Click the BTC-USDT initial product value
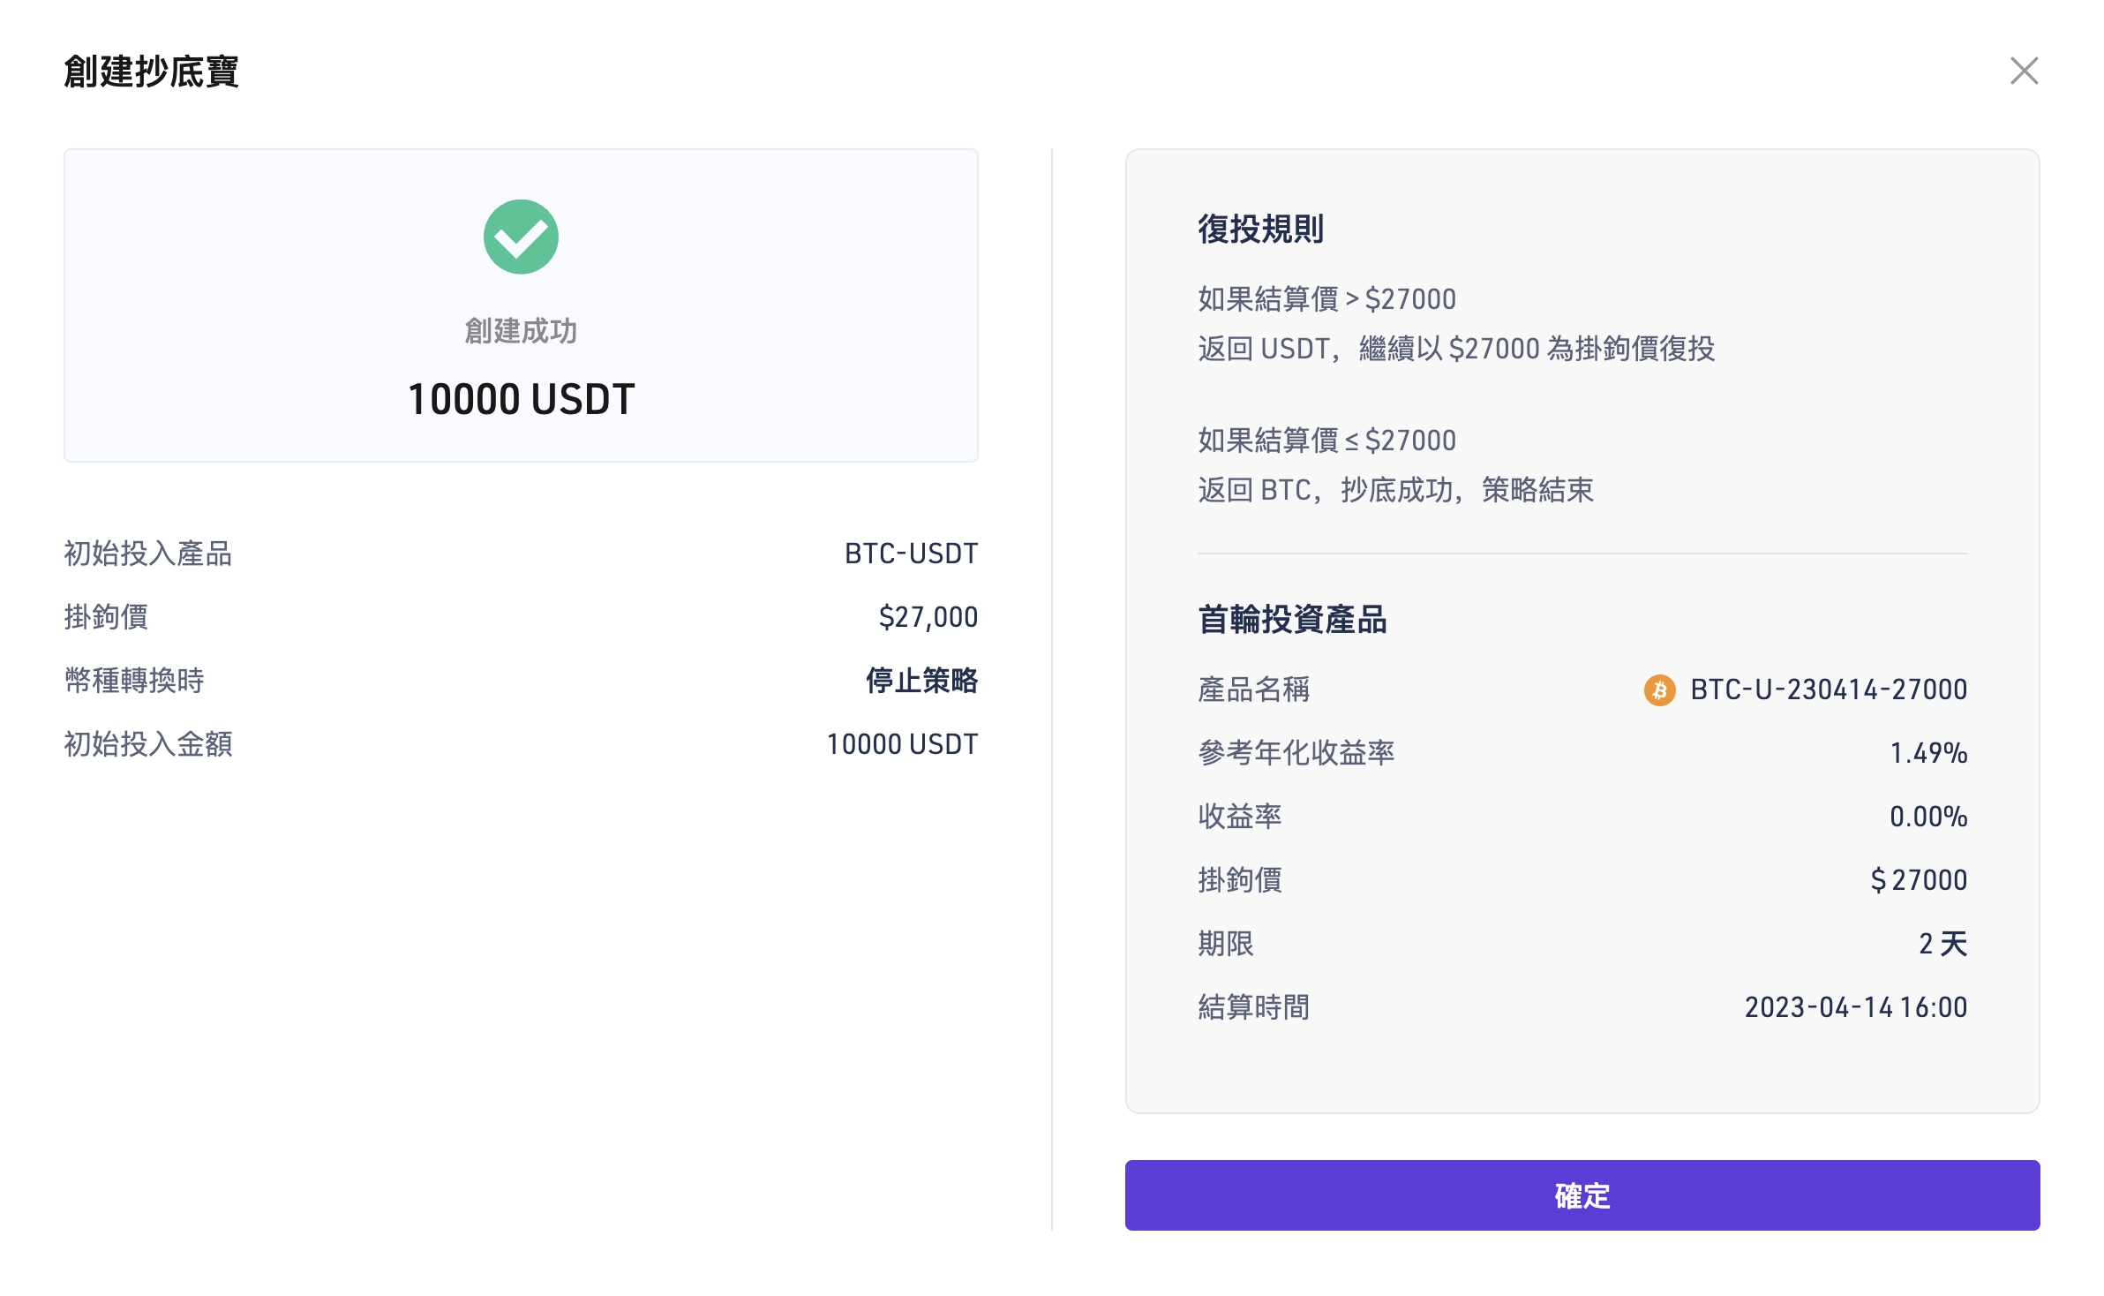Image resolution: width=2104 pixels, height=1296 pixels. click(911, 554)
